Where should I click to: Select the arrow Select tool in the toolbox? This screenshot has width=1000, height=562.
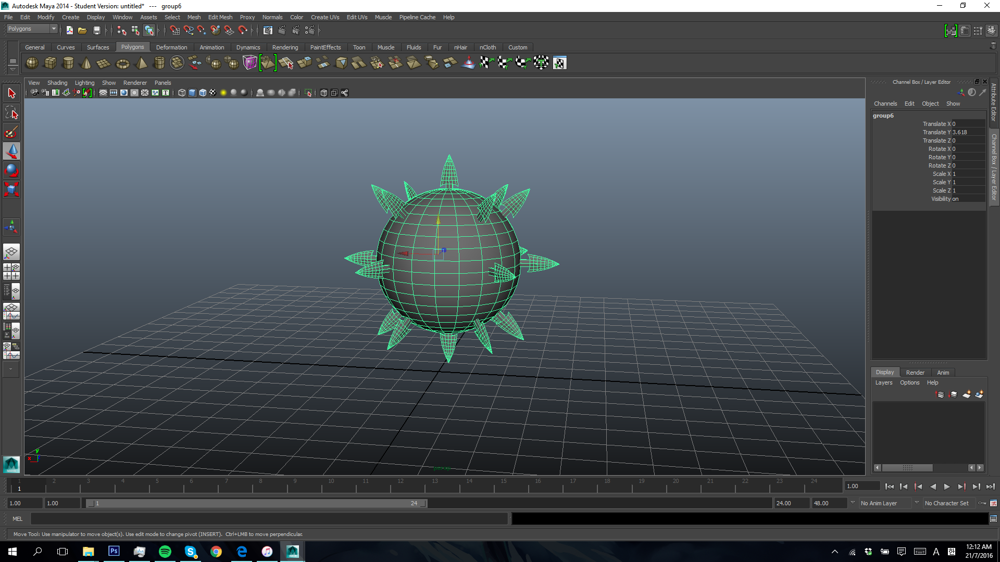11,94
